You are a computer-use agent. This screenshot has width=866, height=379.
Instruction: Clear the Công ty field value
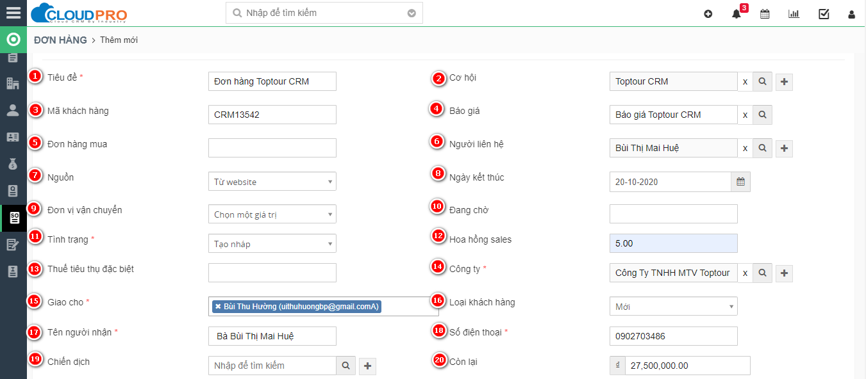[x=745, y=273]
